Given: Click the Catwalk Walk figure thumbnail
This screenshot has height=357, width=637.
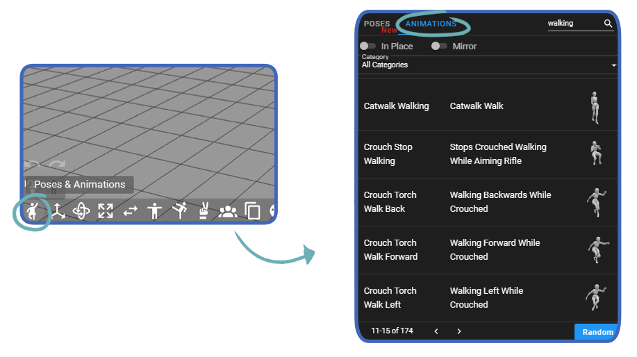Looking at the screenshot, I should pos(595,107).
